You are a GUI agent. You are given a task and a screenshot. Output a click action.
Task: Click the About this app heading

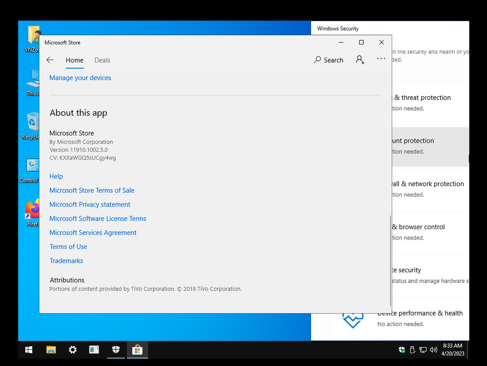(78, 113)
